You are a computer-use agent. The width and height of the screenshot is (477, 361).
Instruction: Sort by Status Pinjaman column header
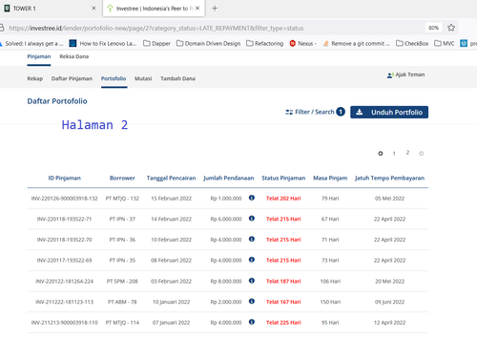(x=283, y=178)
